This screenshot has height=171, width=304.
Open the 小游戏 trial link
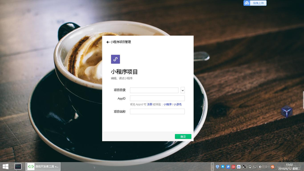178,105
